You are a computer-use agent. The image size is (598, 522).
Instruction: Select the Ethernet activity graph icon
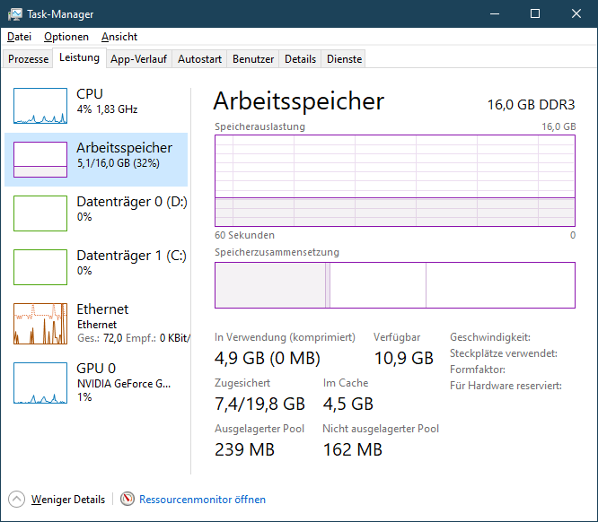click(x=40, y=324)
